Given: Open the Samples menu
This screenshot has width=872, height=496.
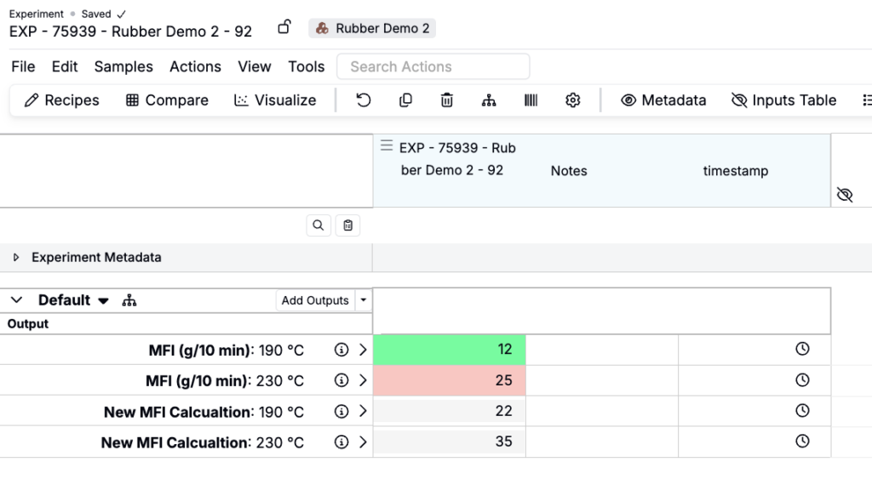Looking at the screenshot, I should [123, 66].
